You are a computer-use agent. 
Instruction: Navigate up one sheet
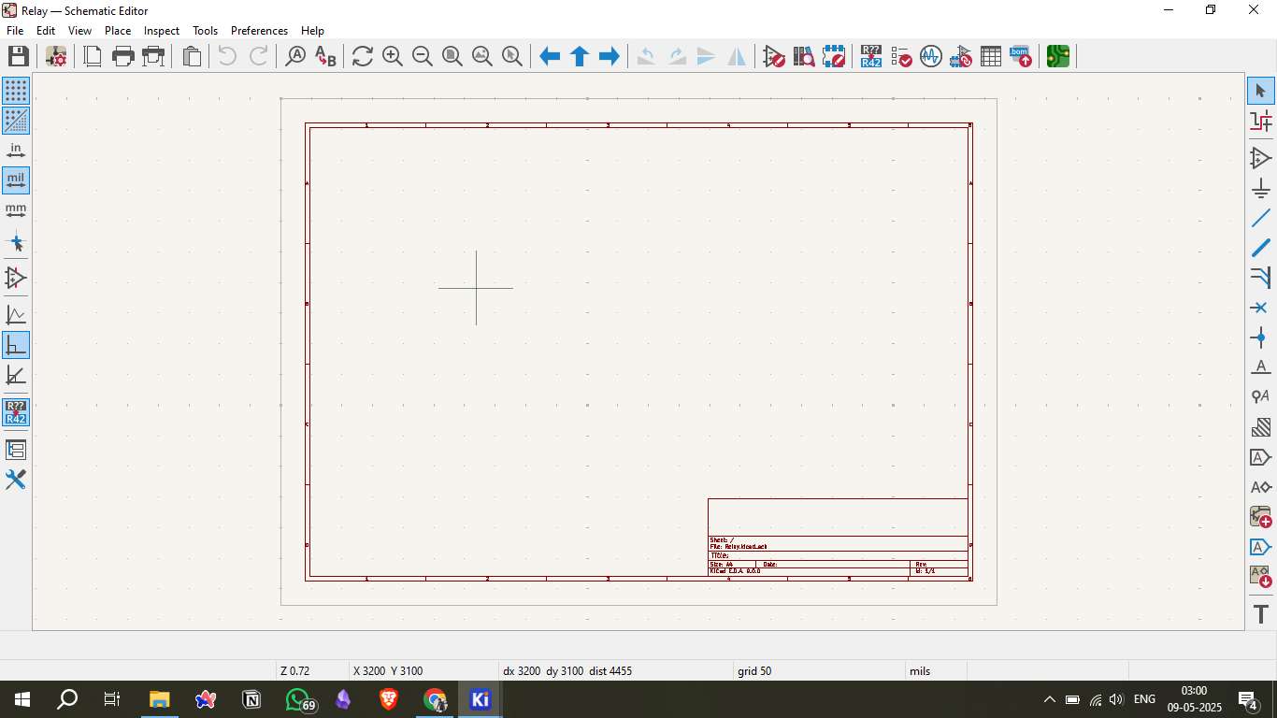point(580,56)
